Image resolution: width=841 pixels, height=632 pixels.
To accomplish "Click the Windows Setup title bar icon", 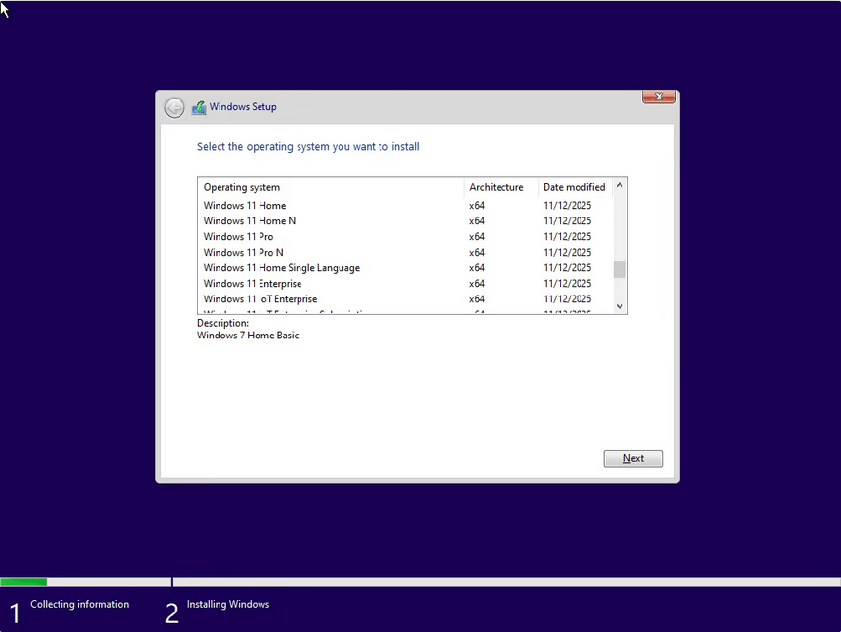I will point(199,107).
